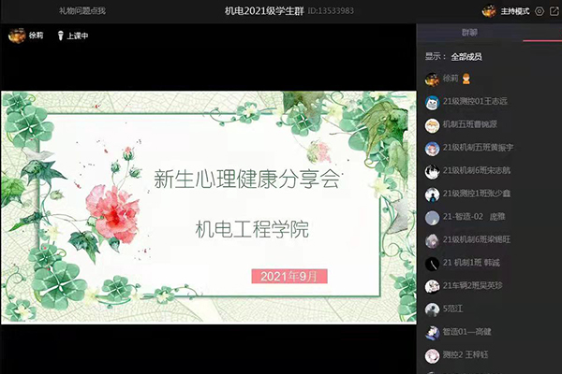The width and height of the screenshot is (562, 374).
Task: Click the shared slide titled 新生心理健康分享会
Action: [208, 207]
